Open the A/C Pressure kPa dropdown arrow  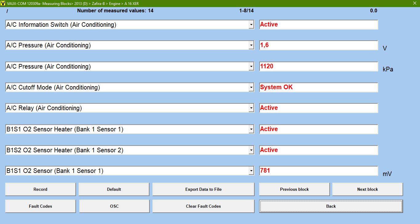pos(251,67)
